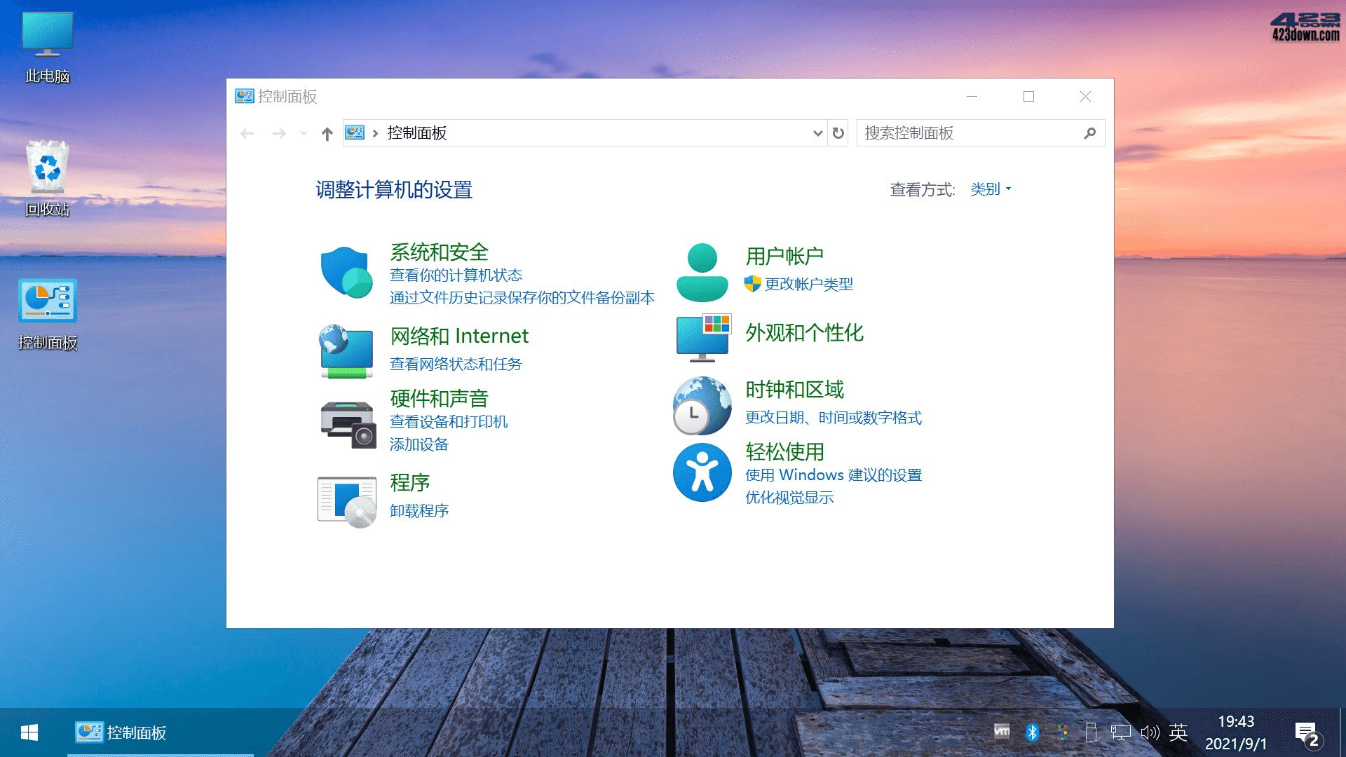Click the 英 input language indicator
1346x757 pixels.
[x=1178, y=732]
